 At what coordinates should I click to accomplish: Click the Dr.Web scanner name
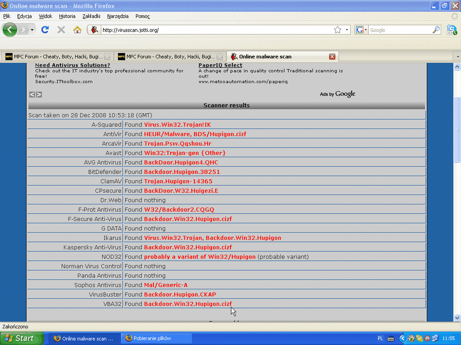coord(111,200)
